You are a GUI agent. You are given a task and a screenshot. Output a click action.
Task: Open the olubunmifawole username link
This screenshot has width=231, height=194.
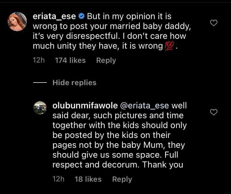pyautogui.click(x=85, y=106)
